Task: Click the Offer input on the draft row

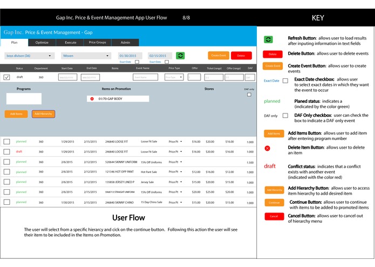Action: coord(194,77)
